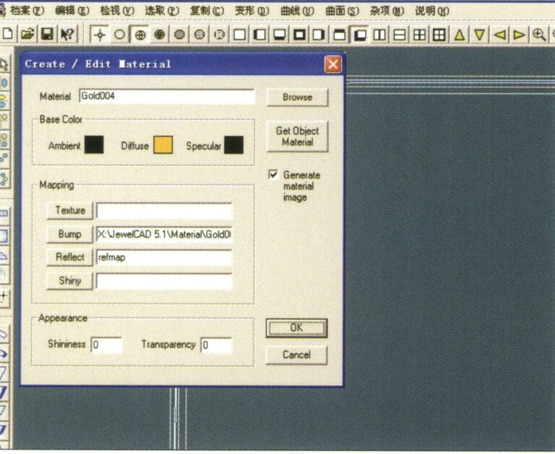Click the yellow down triangle arrow
Screen dimensions: 555x454
(480, 35)
